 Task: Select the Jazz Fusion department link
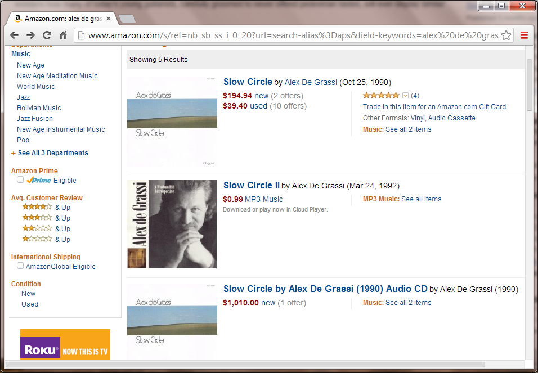(x=35, y=119)
